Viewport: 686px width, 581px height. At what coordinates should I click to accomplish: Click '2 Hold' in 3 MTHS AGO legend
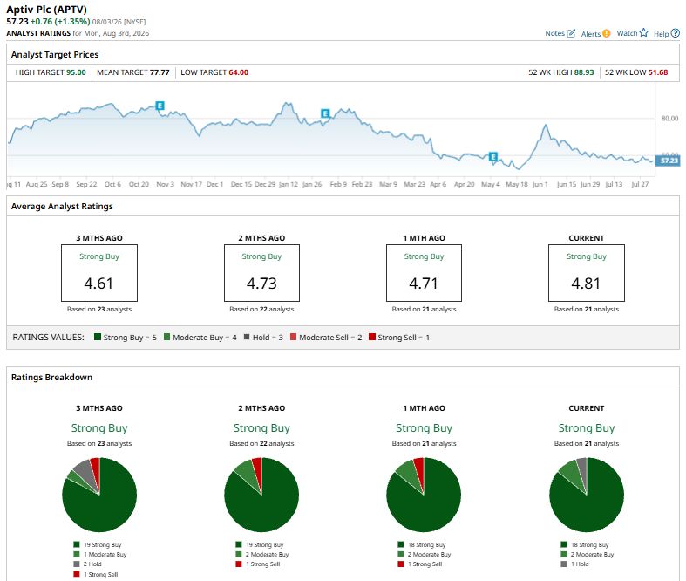coord(92,564)
